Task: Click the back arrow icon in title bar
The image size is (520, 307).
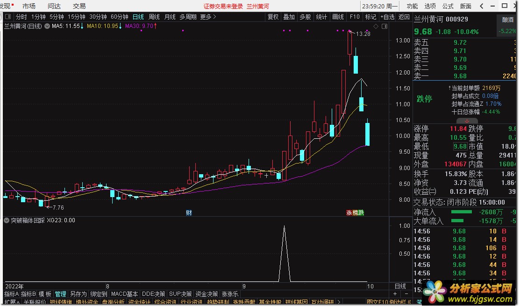Action: 482,6
